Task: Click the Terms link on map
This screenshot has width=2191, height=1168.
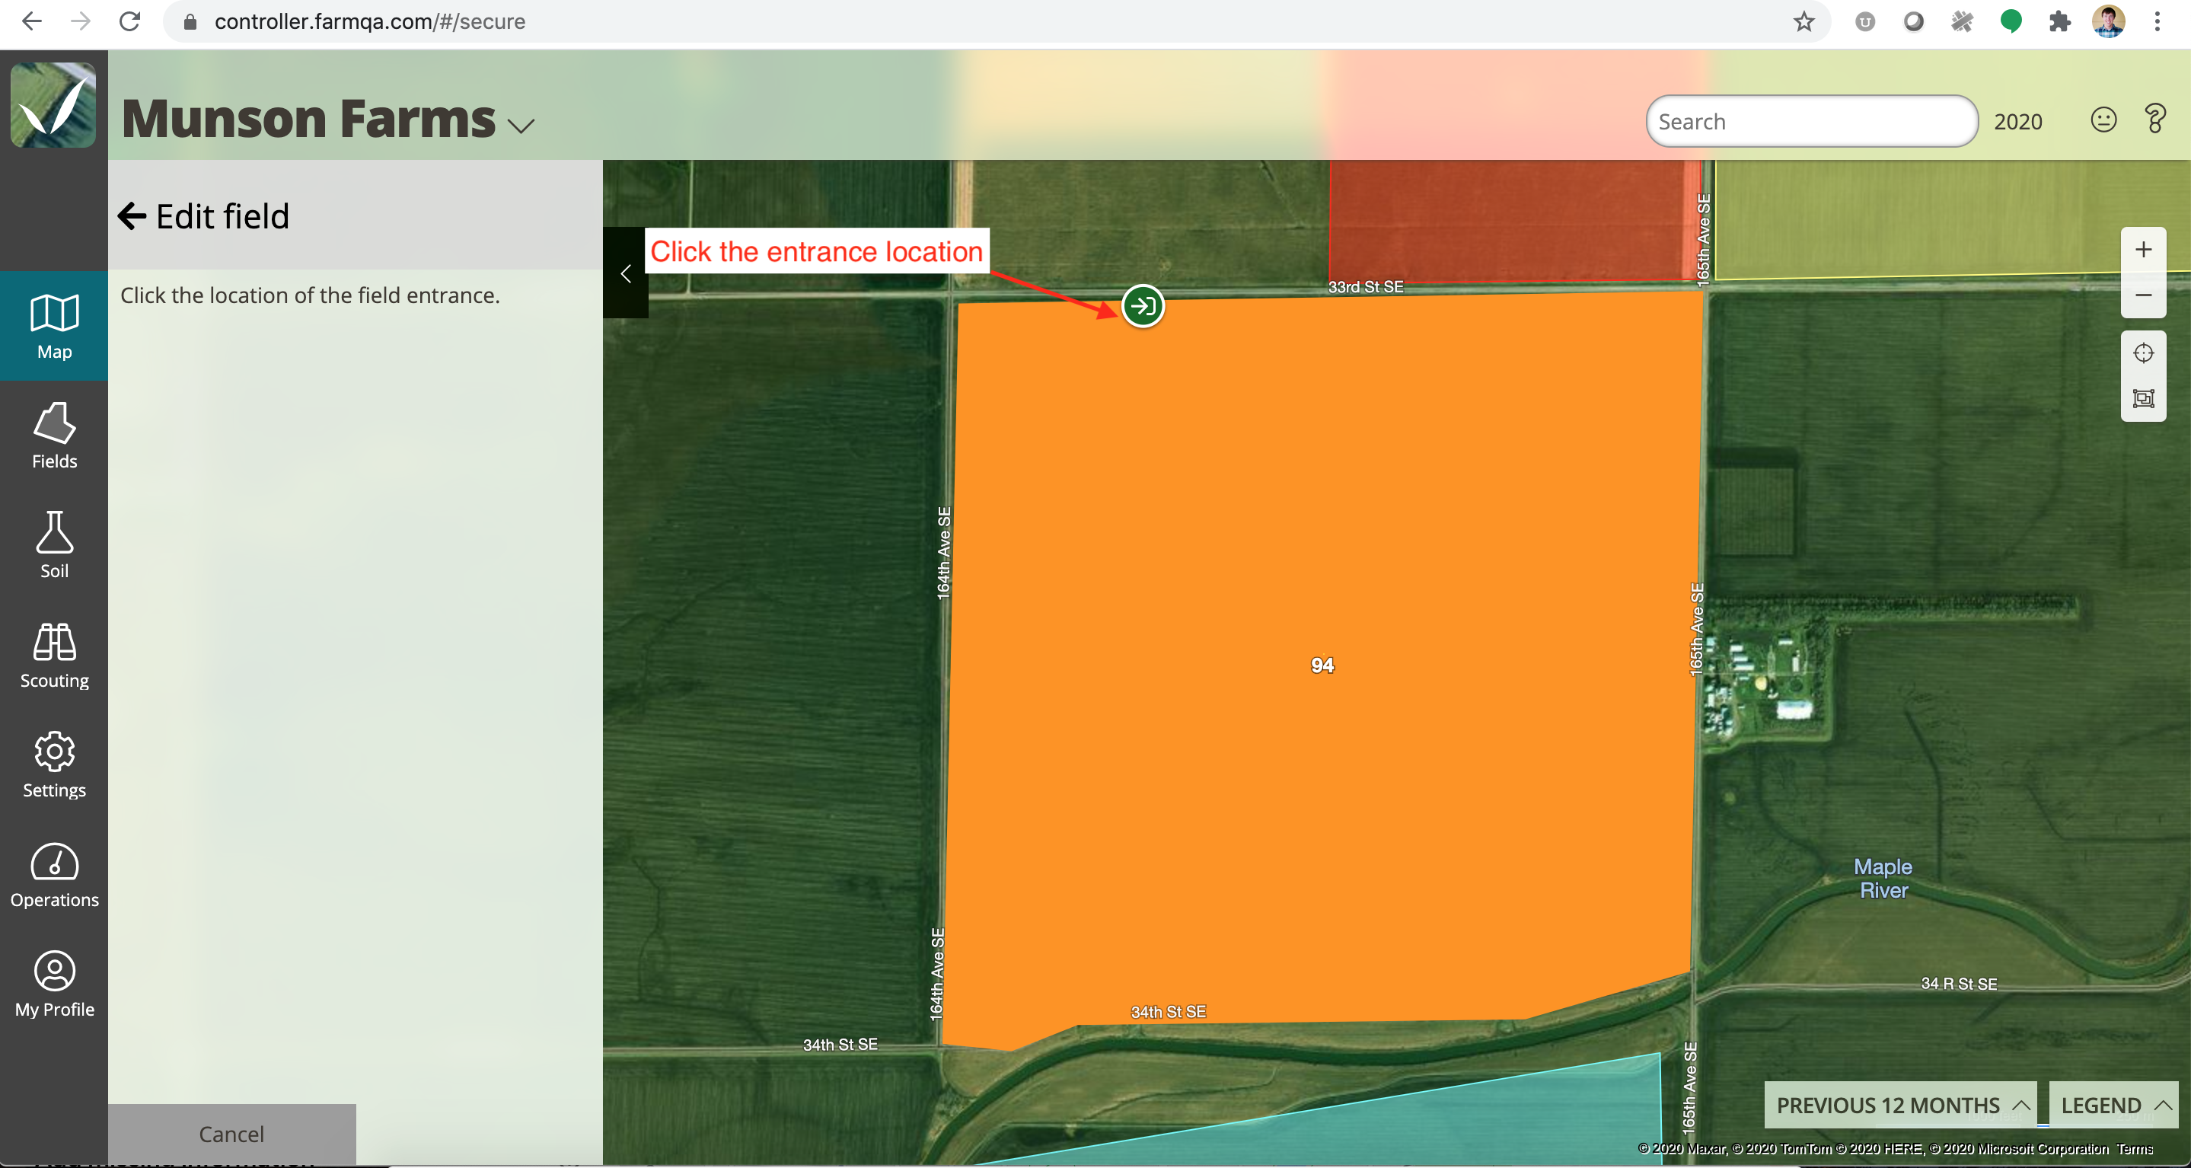Action: click(2134, 1148)
